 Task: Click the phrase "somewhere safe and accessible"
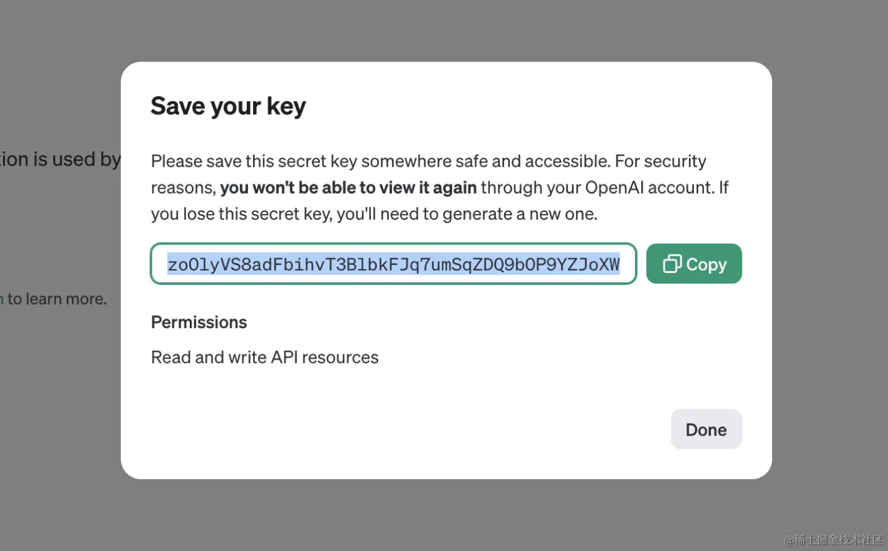click(x=486, y=161)
